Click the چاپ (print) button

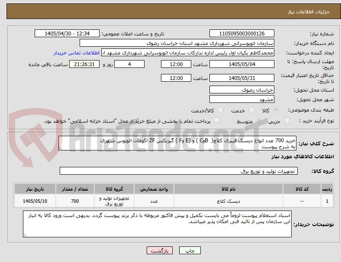coord(190,250)
